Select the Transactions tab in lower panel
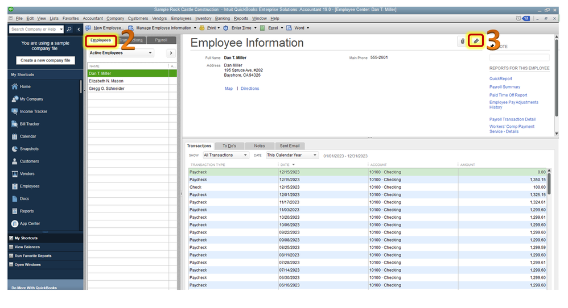Viewport: 568px width, 308px height. [199, 146]
